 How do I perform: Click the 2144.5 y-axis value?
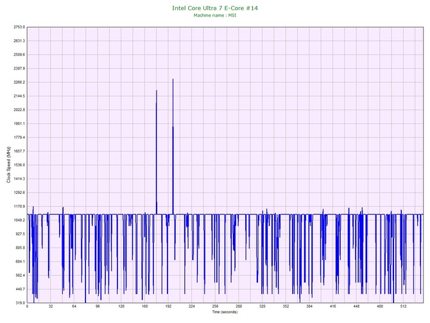click(x=19, y=96)
